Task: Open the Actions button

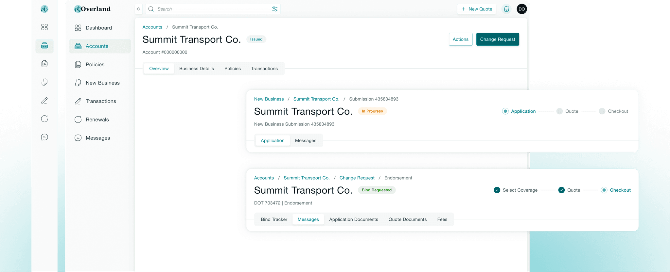Action: [x=461, y=39]
